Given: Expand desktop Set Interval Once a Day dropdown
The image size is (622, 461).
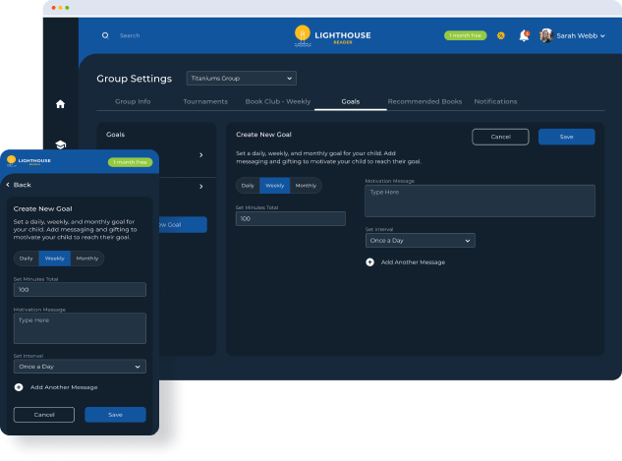Looking at the screenshot, I should click(420, 240).
